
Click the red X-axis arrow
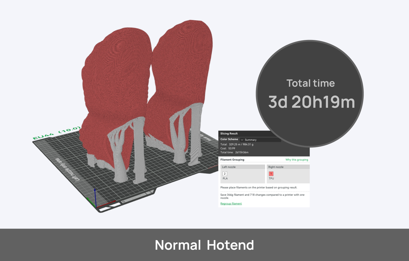(107, 204)
